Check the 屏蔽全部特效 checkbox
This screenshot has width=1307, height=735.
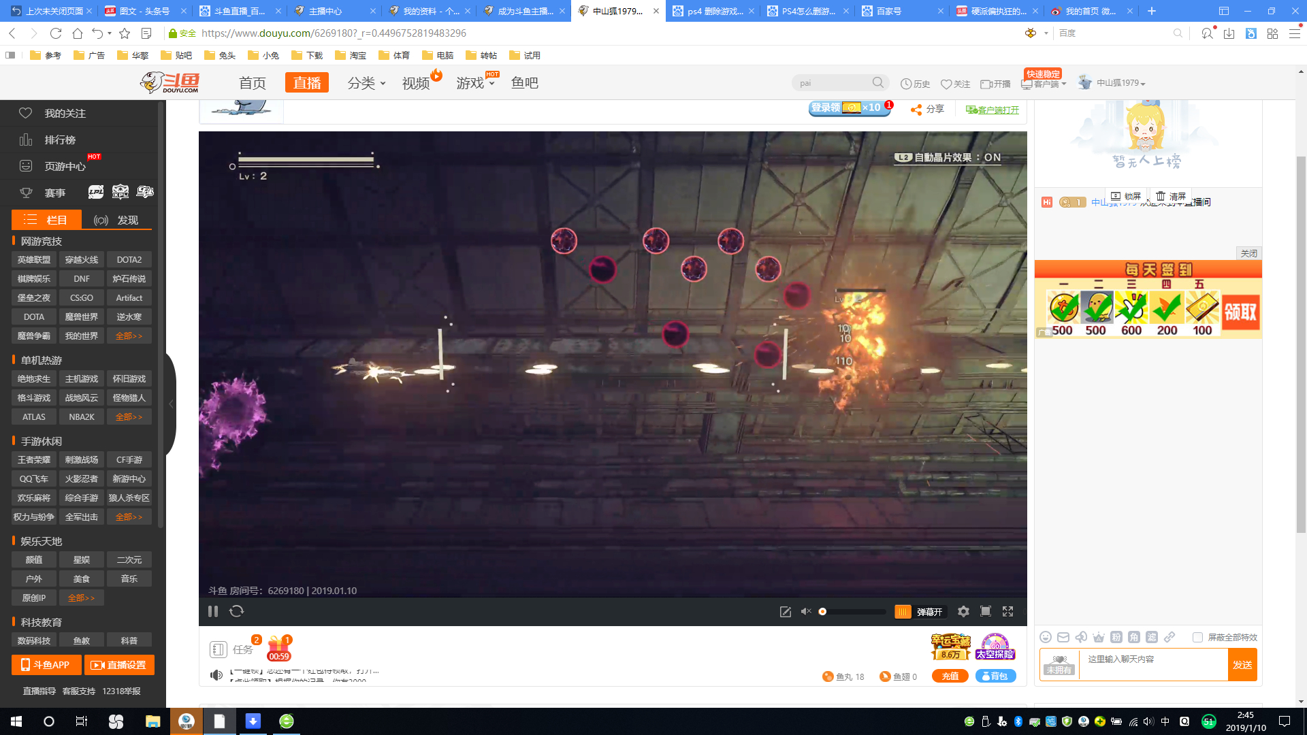(1197, 637)
